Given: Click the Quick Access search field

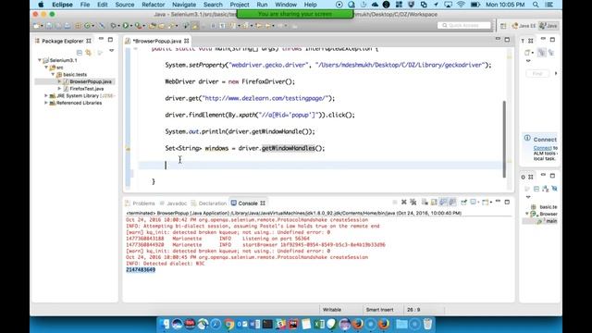Looking at the screenshot, I should click(x=464, y=25).
